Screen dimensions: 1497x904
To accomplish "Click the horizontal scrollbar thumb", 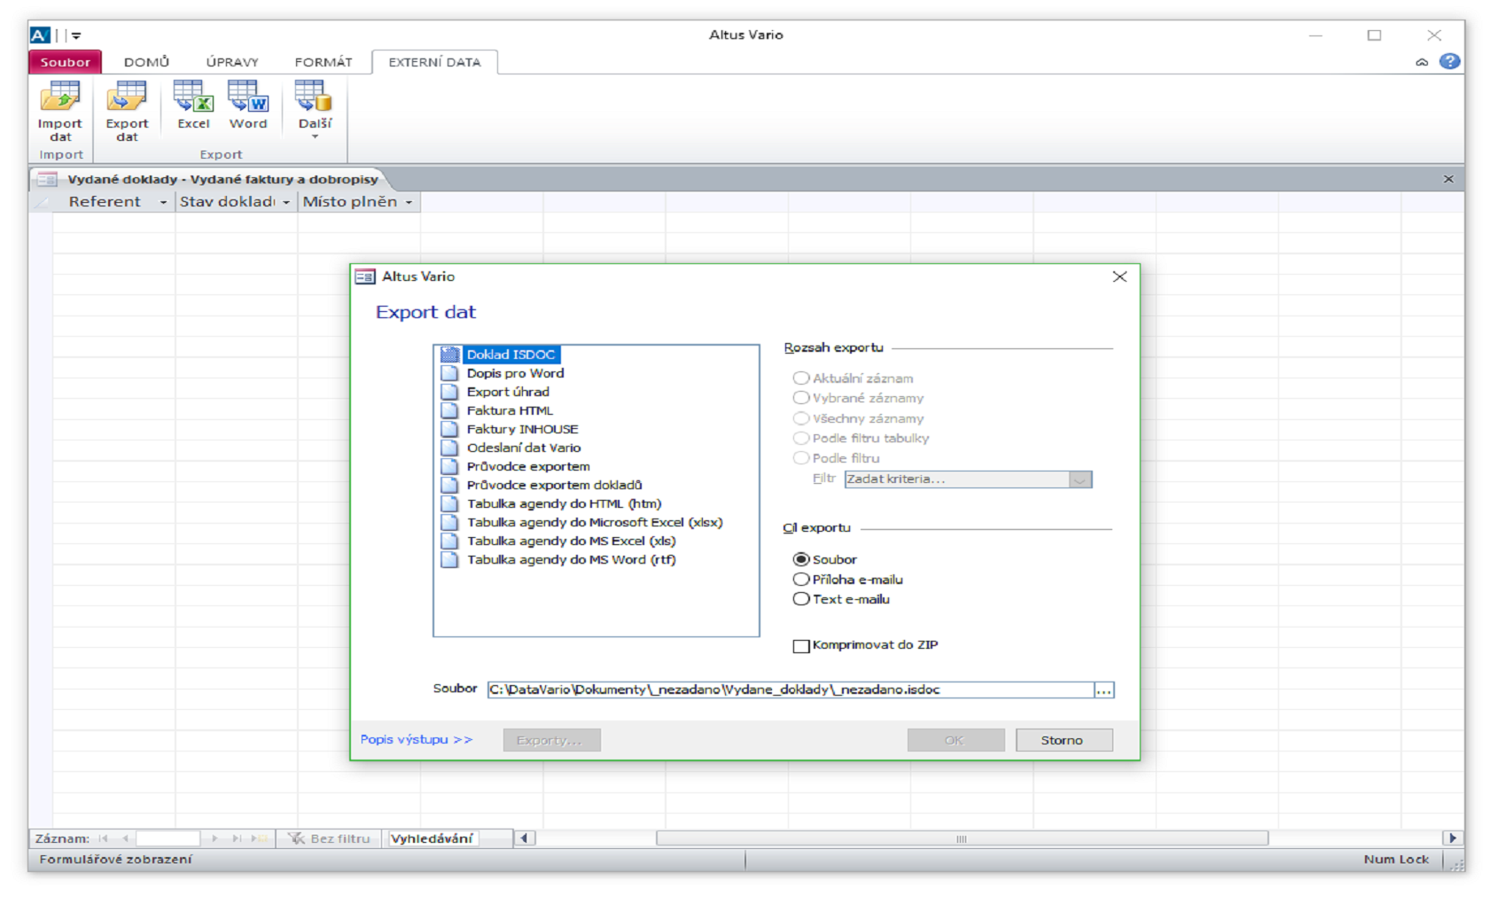I will [962, 838].
